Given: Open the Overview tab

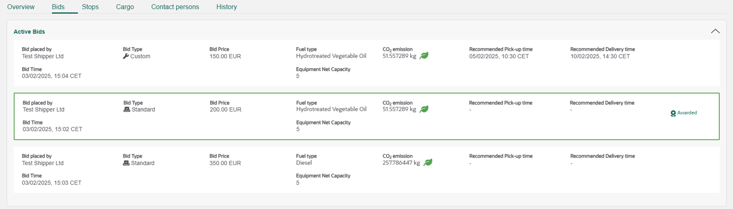Looking at the screenshot, I should [21, 7].
